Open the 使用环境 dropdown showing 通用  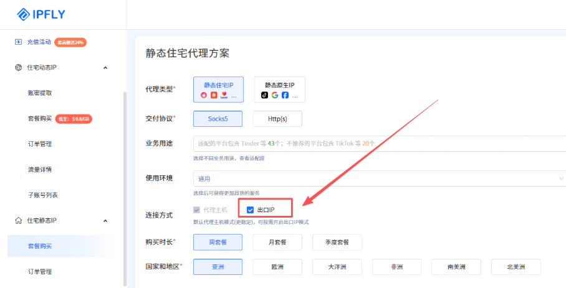click(380, 179)
